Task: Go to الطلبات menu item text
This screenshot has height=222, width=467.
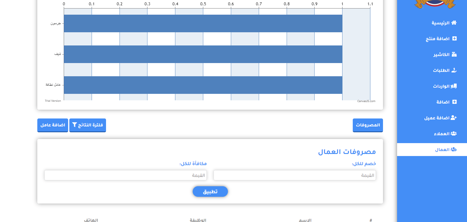Action: point(441,70)
